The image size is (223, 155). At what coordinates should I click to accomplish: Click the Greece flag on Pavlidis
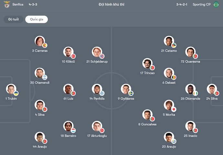[102, 93]
